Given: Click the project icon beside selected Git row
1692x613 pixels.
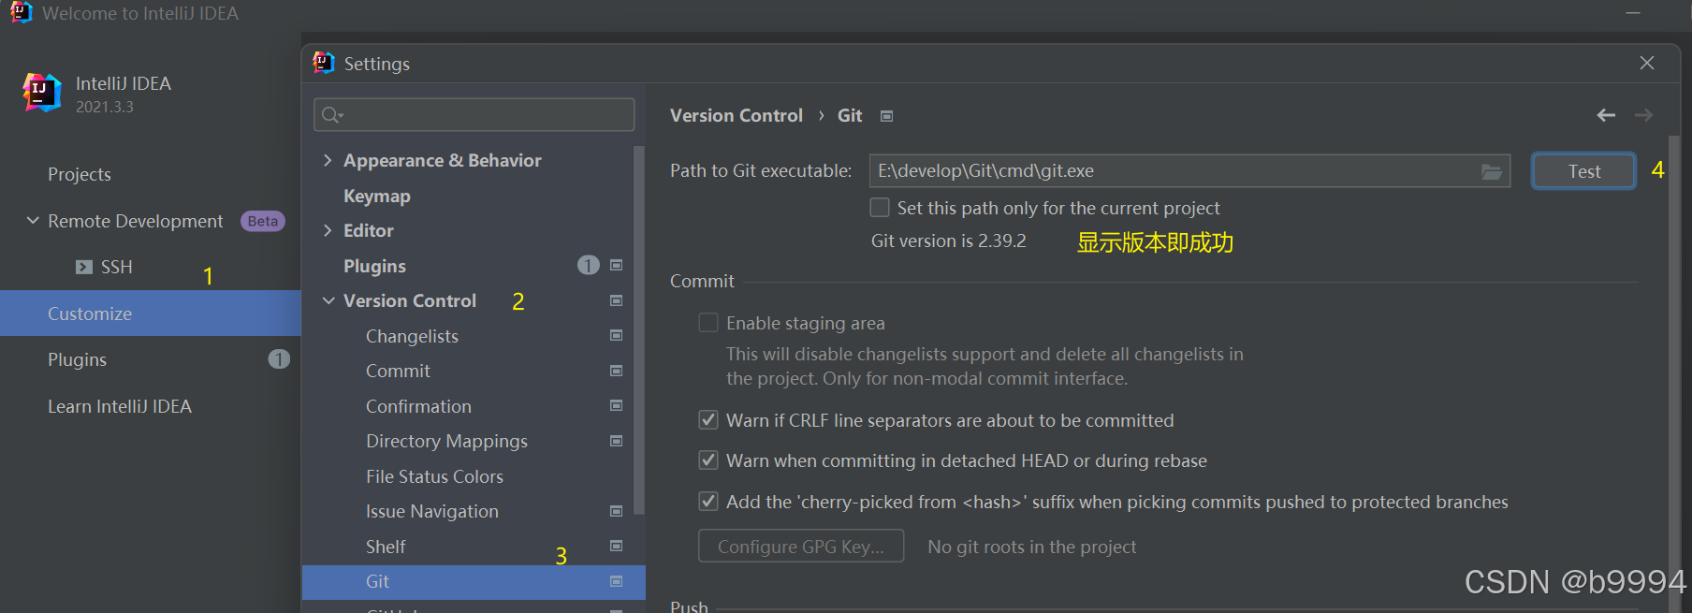Looking at the screenshot, I should (616, 581).
